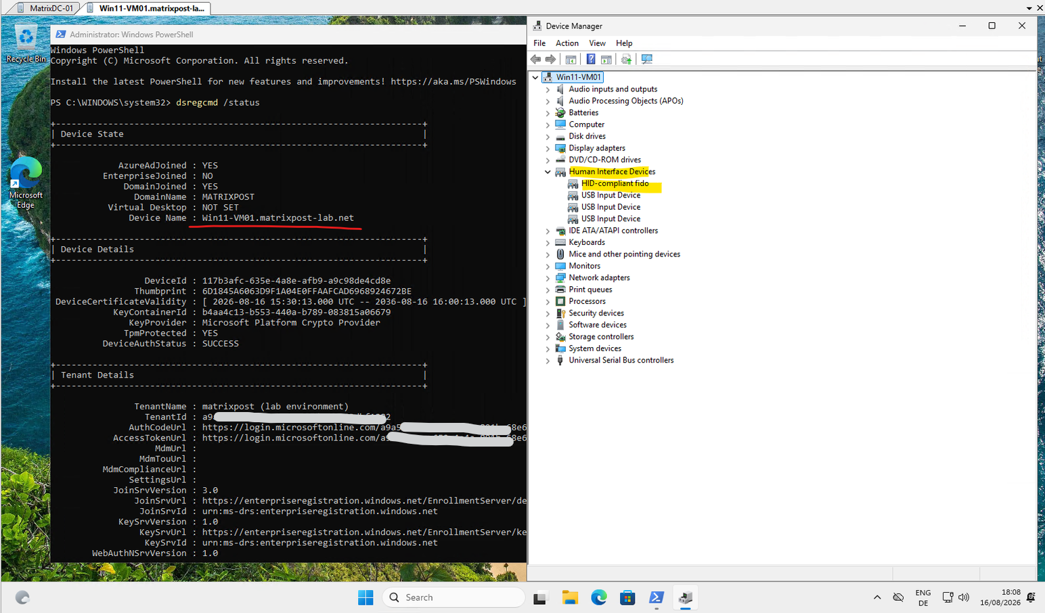Select the Security devices tree item

(x=596, y=313)
